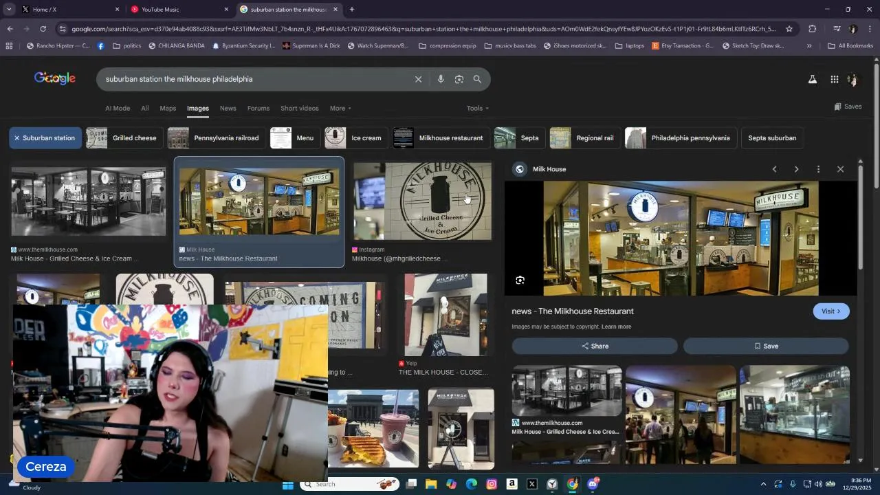Screen dimensions: 880x495
Task: Submit search with the magnifier icon
Action: point(477,79)
